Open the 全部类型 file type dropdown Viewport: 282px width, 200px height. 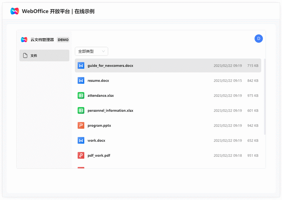(x=92, y=51)
